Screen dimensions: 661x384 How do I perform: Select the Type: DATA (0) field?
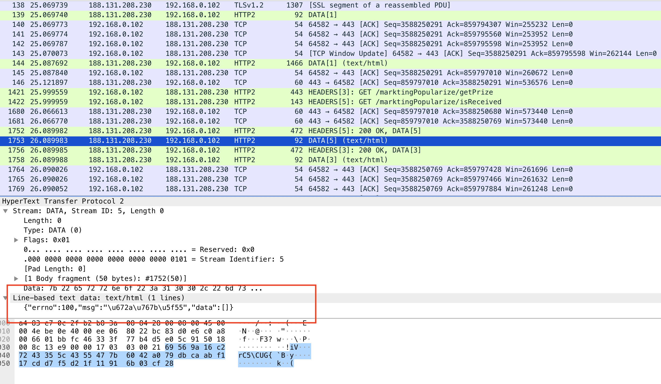[53, 230]
